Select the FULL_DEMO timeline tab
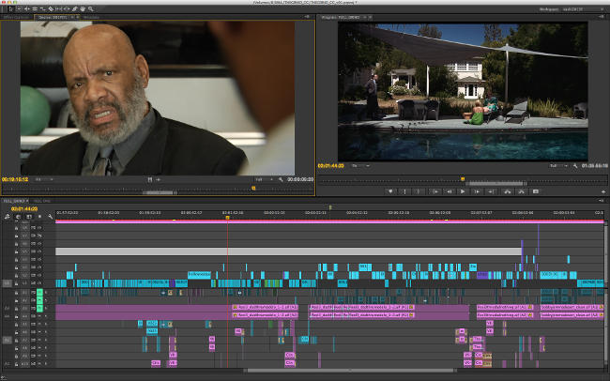Viewport: 610px width, 381px height. pos(14,201)
